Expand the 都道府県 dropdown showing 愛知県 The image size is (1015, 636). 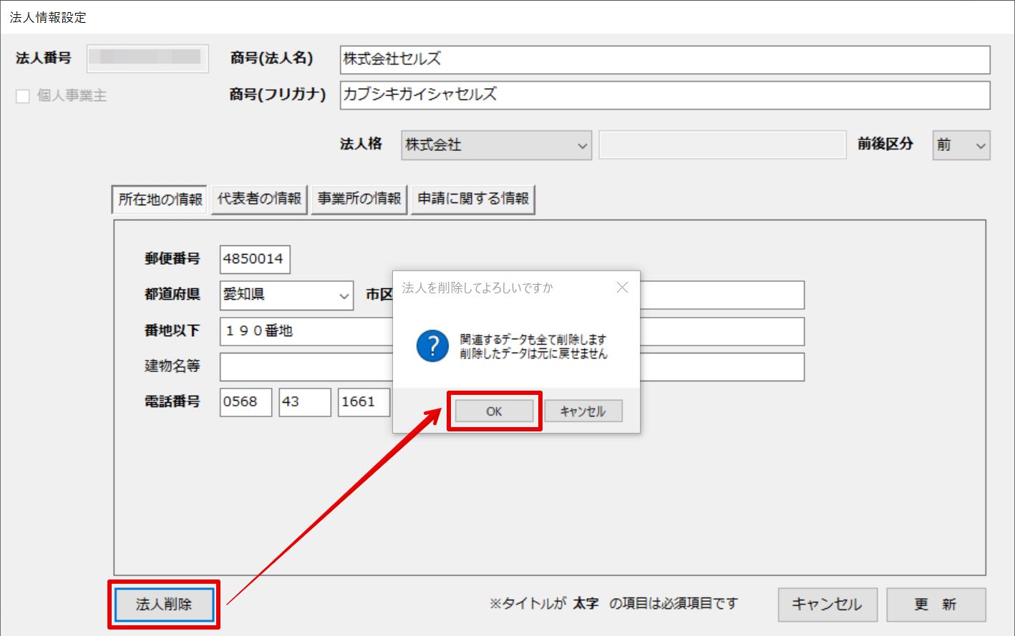point(286,295)
